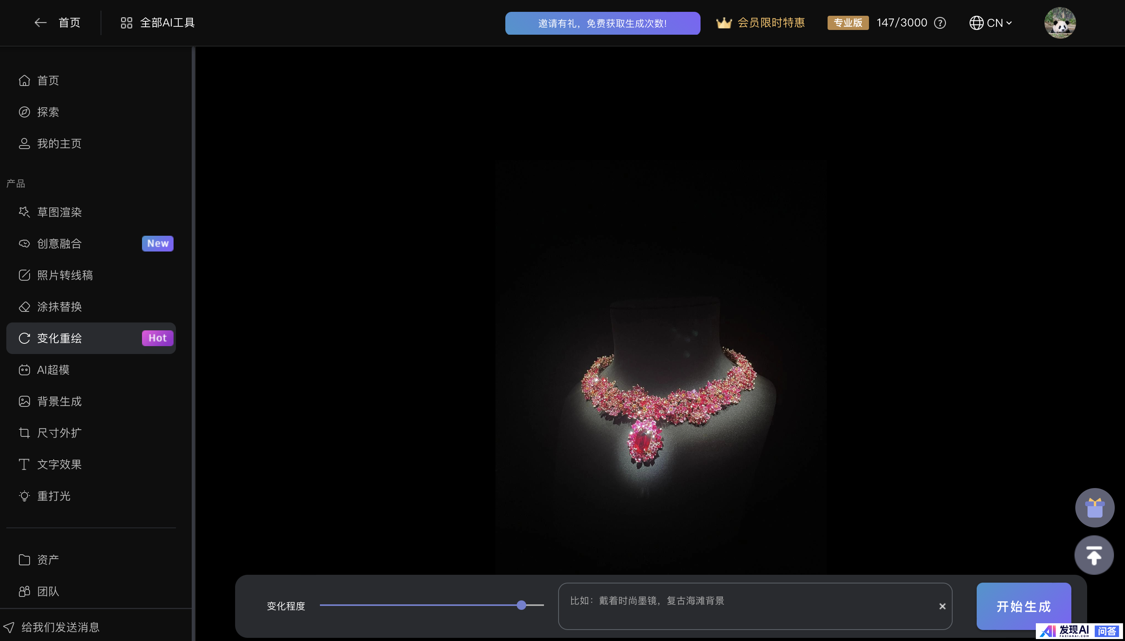
Task: Open 探索 sidebar label
Action: (48, 112)
